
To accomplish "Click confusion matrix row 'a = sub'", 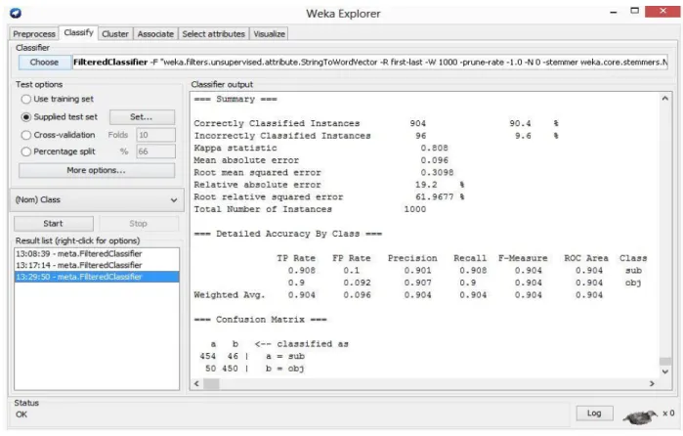I will pos(252,356).
